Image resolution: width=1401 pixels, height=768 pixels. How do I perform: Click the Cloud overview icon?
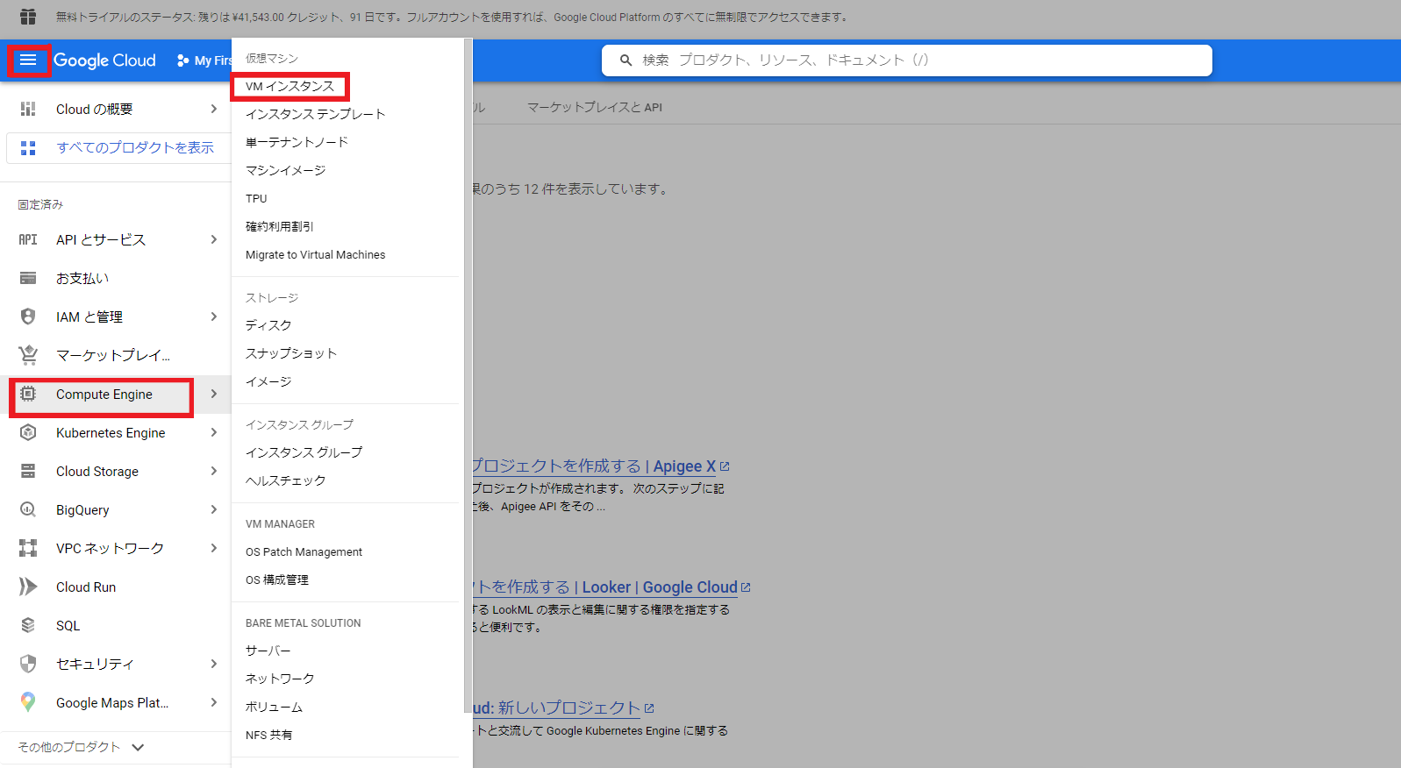pos(28,109)
